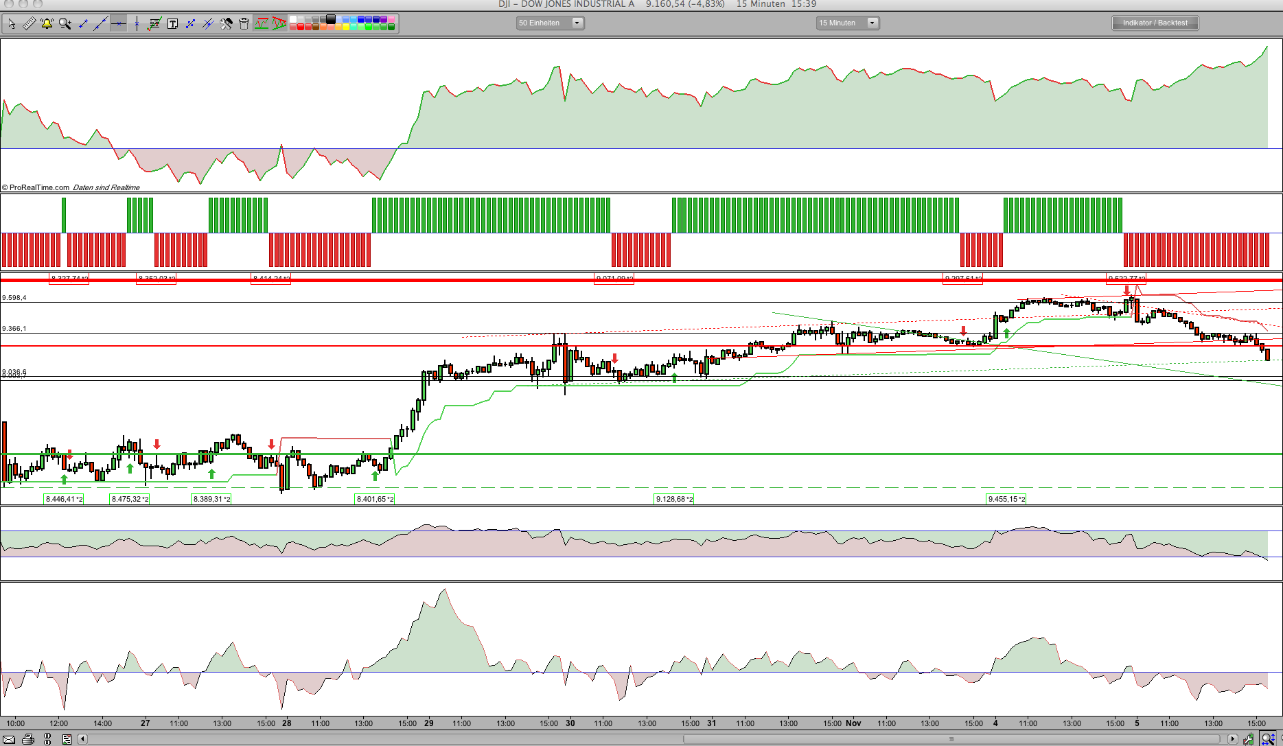This screenshot has height=746, width=1283.
Task: Open the 50 Einheiten dropdown
Action: tap(550, 23)
